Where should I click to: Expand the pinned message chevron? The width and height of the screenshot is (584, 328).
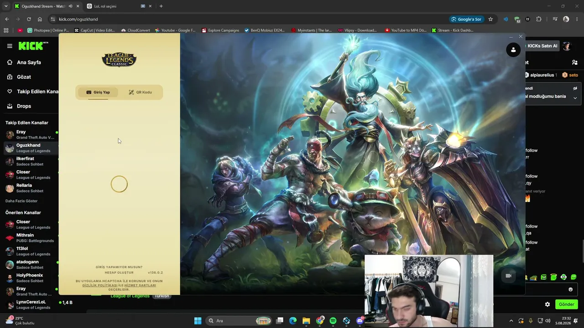[x=575, y=98]
